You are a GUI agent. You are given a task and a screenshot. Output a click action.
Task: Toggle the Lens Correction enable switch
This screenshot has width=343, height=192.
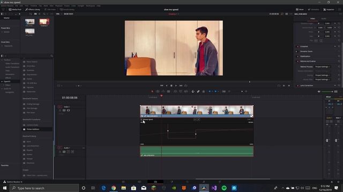pyautogui.click(x=297, y=85)
